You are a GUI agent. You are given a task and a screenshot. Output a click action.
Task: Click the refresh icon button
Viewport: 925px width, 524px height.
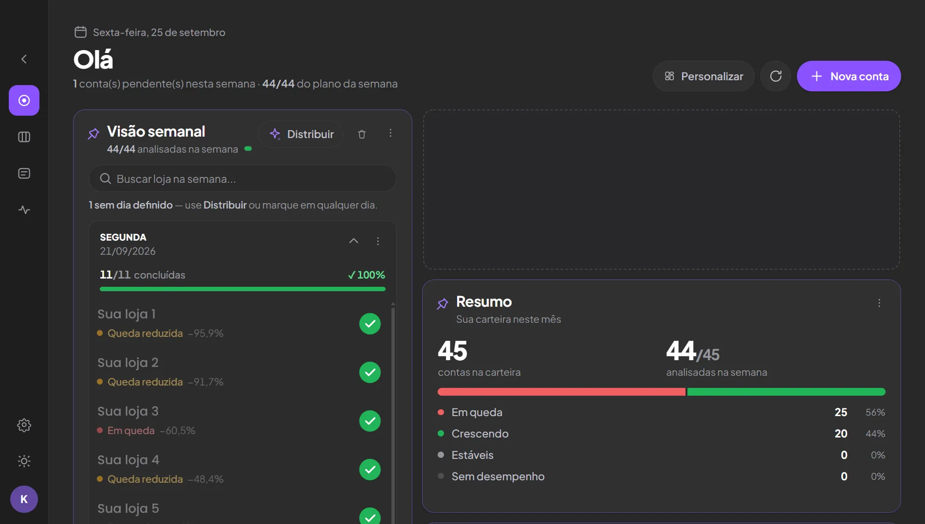[x=776, y=76]
